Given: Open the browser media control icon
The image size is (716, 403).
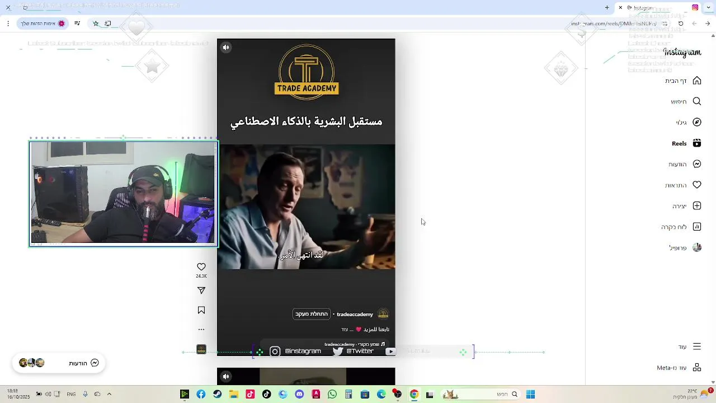Looking at the screenshot, I should pyautogui.click(x=77, y=24).
